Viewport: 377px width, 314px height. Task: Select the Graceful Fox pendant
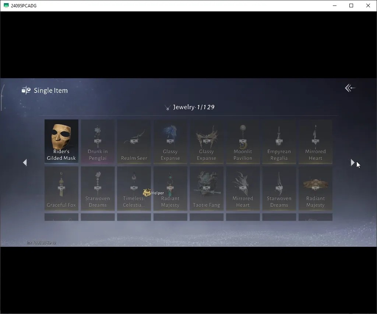click(61, 188)
